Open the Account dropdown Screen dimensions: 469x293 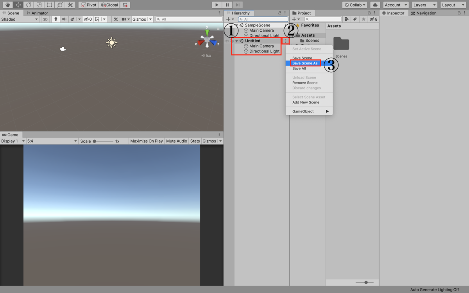pyautogui.click(x=396, y=5)
